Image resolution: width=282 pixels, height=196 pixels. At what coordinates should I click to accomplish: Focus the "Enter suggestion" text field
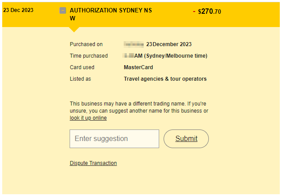(114, 139)
